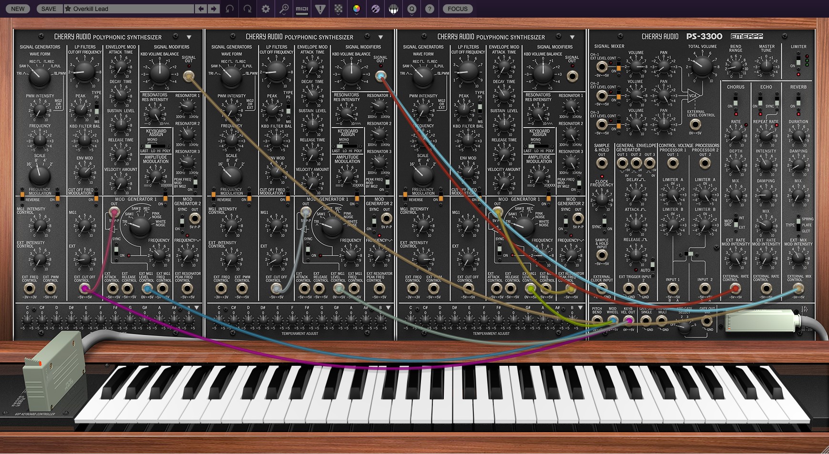Toggle the Echo ON switch
This screenshot has width=829, height=454.
[x=760, y=101]
